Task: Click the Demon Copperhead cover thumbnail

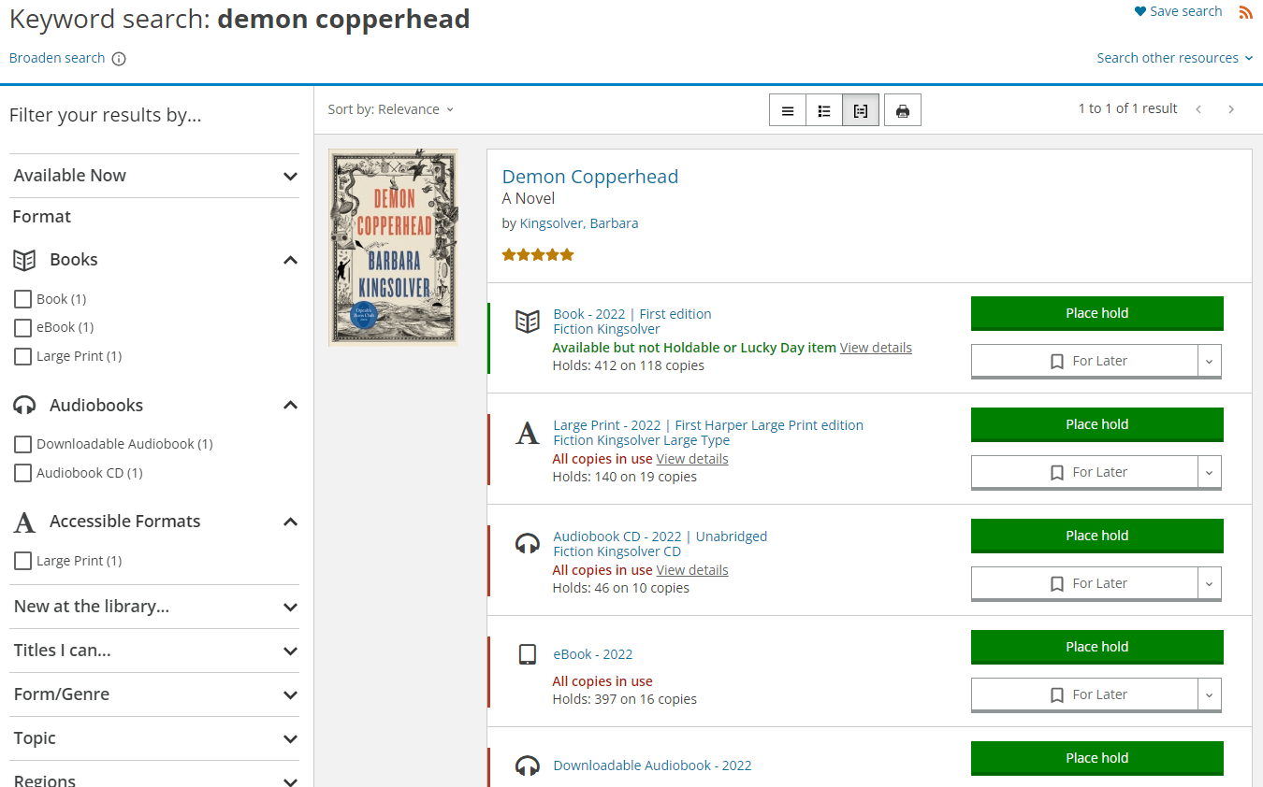Action: 393,248
